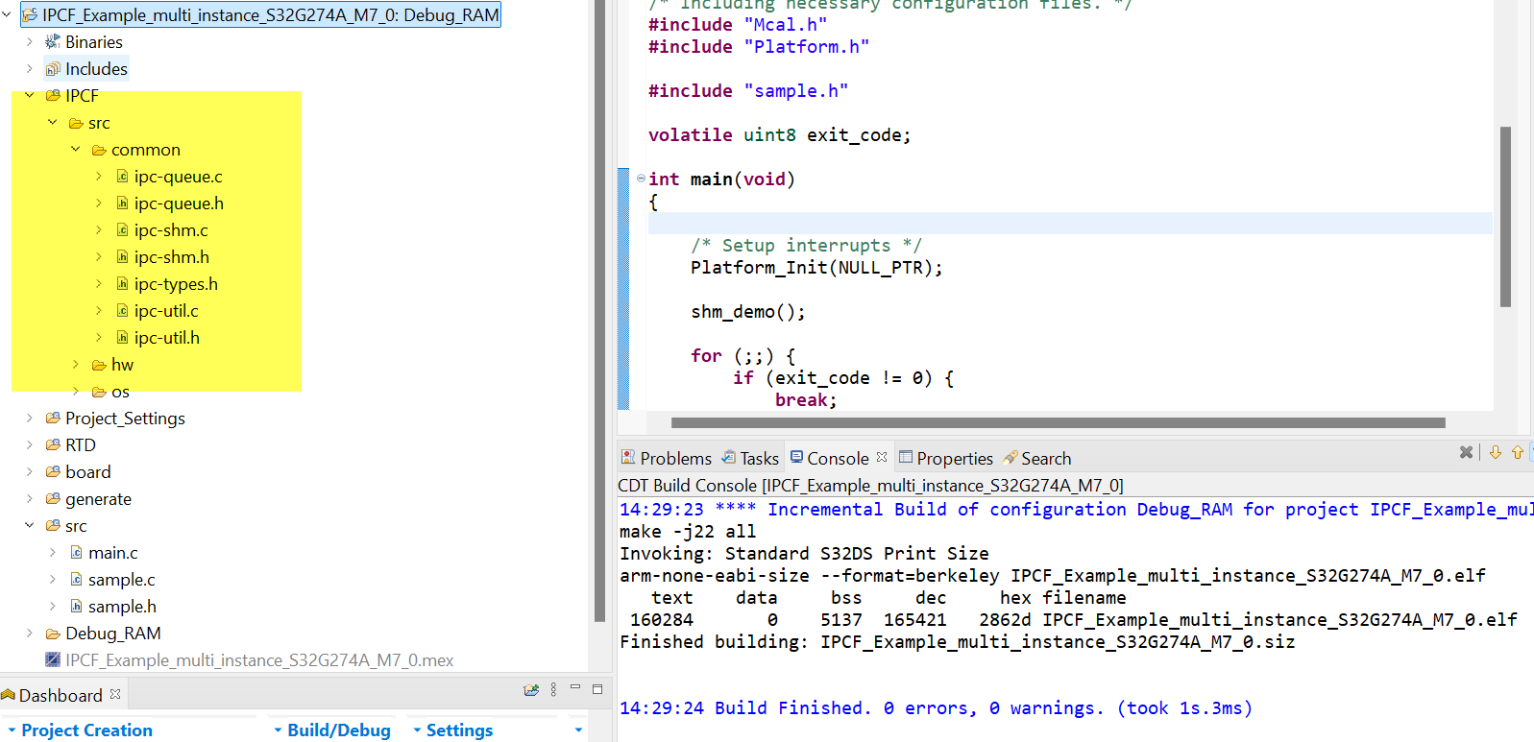Select ipc-types.h in project tree

click(x=176, y=283)
